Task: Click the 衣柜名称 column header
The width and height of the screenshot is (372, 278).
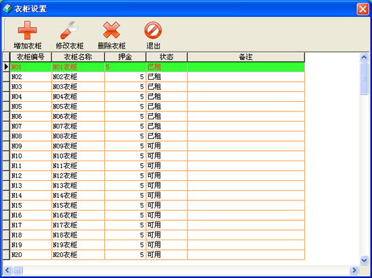Action: coord(78,57)
